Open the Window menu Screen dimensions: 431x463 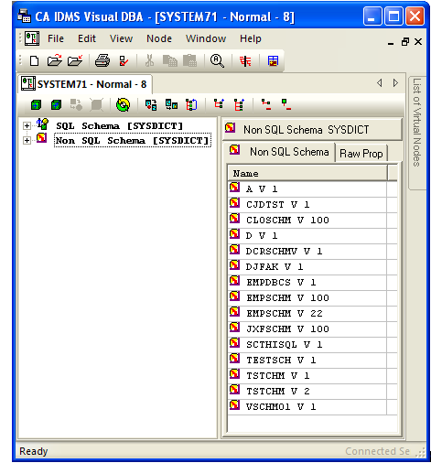pos(206,38)
